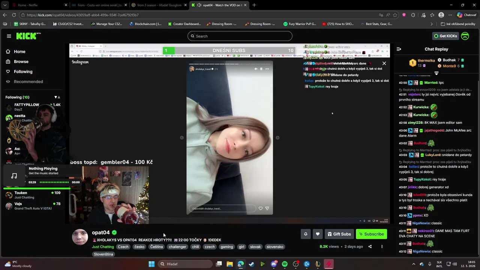Open Edge Copilot Chatovat button

point(466,15)
